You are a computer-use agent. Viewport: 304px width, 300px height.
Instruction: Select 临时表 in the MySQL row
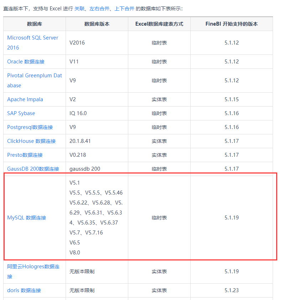tap(159, 218)
